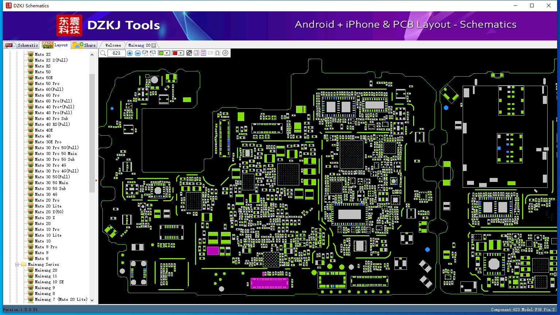The height and width of the screenshot is (315, 560).
Task: Click the PADS icon beside Mate 40E
Action: (x=31, y=130)
